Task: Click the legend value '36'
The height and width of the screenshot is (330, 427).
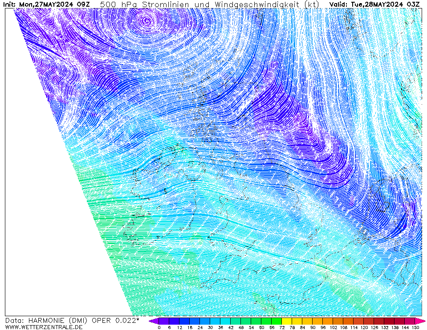Action: pos(220,327)
